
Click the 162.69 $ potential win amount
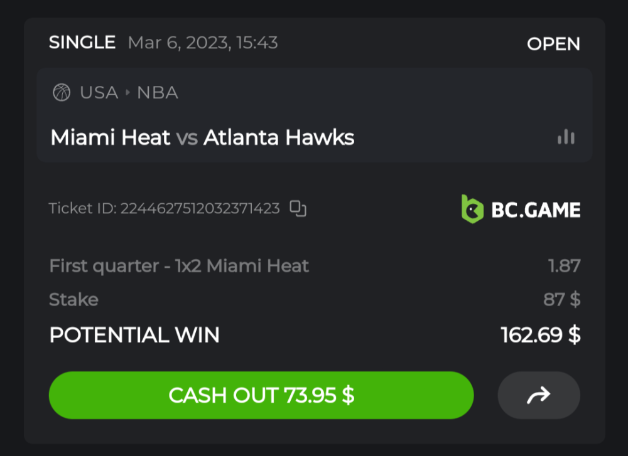[x=540, y=335]
